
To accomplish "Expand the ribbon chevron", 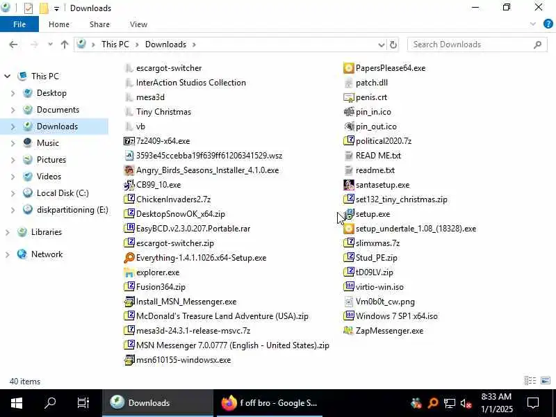I will tap(532, 24).
